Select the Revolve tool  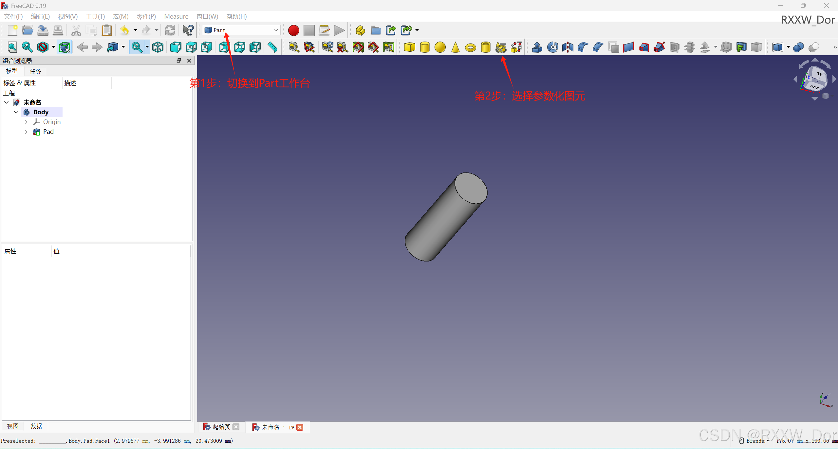(552, 47)
